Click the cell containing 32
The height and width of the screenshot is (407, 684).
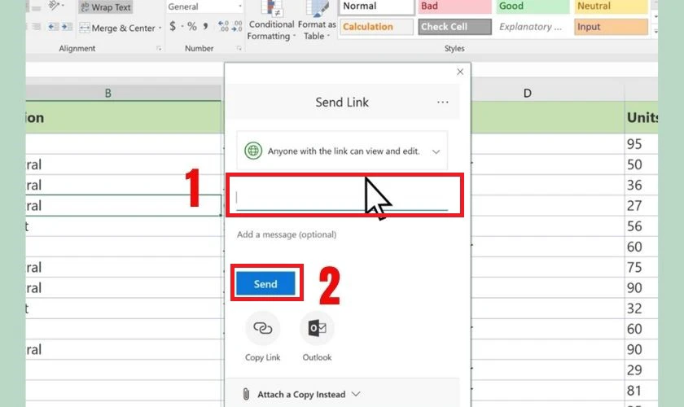coord(642,309)
